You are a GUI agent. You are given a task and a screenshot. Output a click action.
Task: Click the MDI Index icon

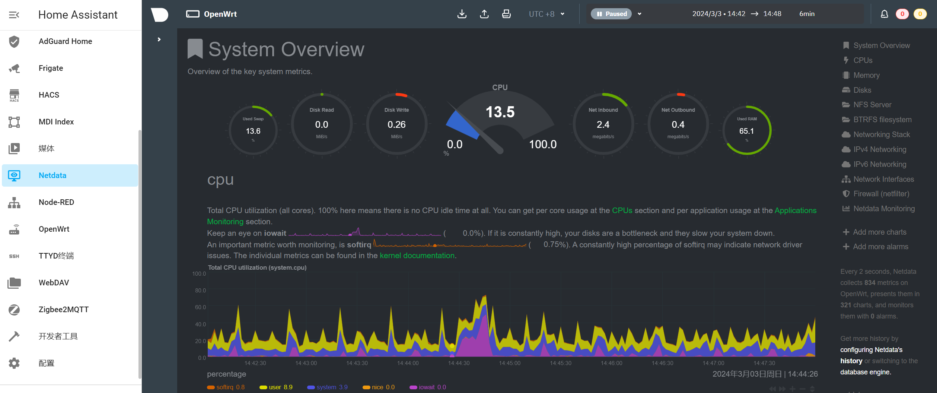(x=14, y=122)
